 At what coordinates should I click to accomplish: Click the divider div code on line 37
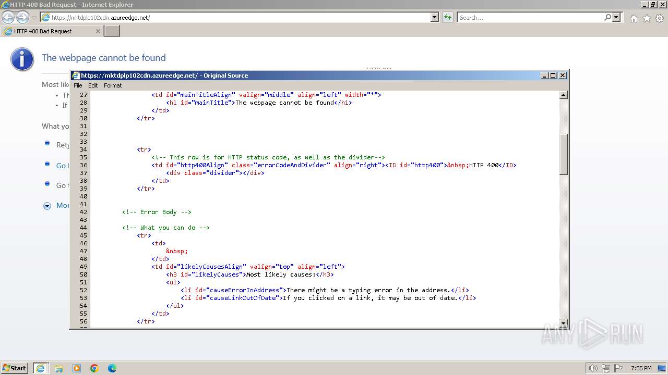[216, 173]
